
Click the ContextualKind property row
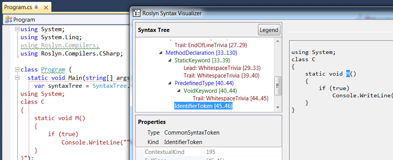tap(209, 152)
